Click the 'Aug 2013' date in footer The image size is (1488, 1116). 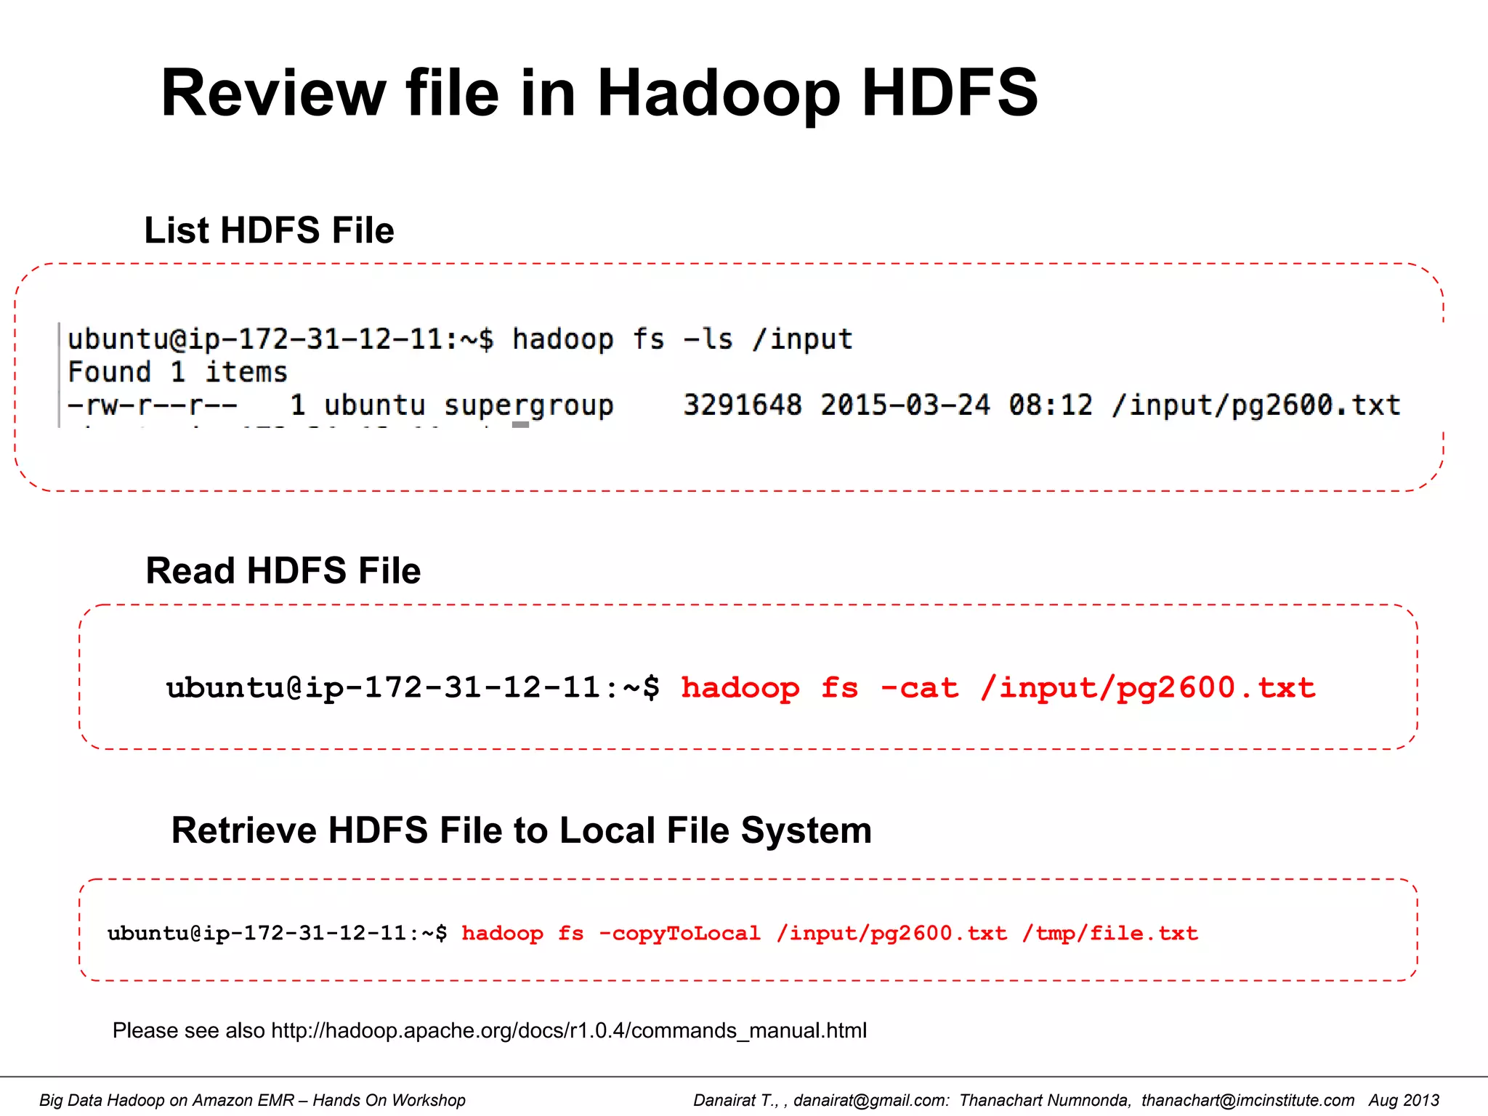(1404, 1100)
